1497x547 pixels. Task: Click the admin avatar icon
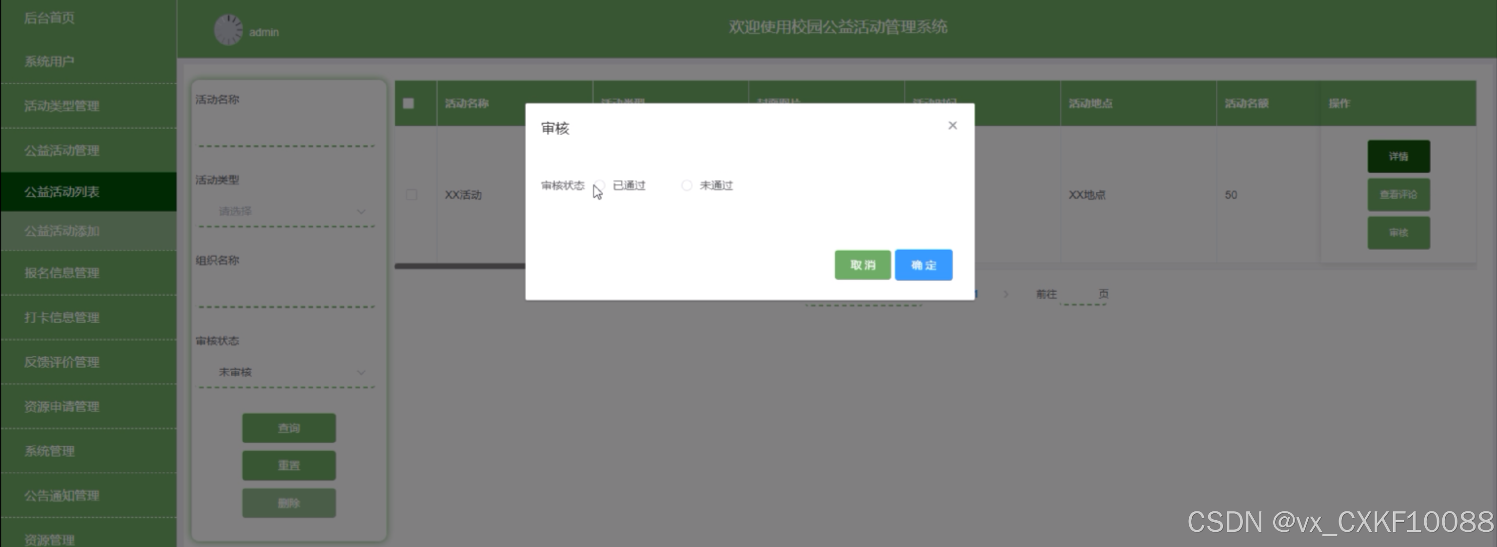pos(228,30)
